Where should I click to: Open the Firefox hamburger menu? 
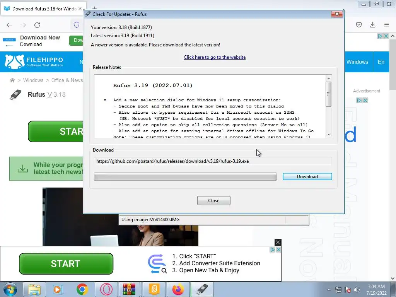coord(387,25)
